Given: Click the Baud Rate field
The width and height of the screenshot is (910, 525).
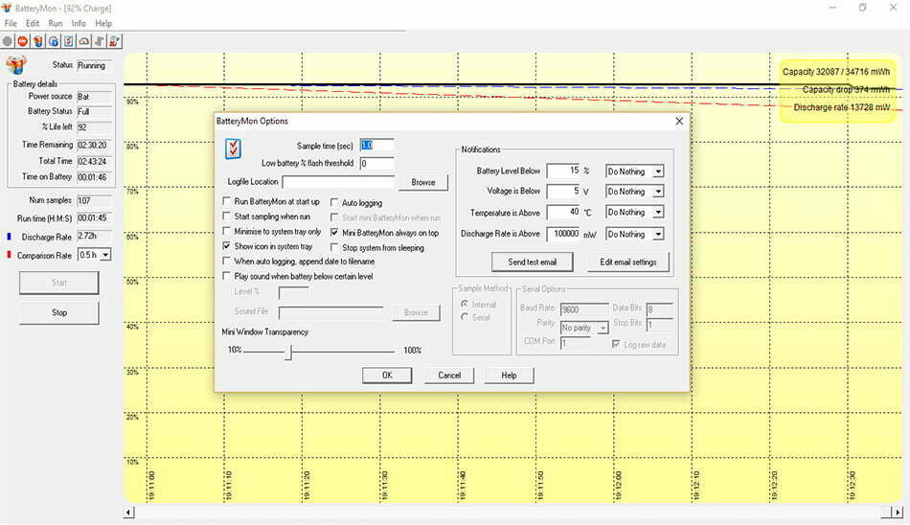Looking at the screenshot, I should 584,309.
